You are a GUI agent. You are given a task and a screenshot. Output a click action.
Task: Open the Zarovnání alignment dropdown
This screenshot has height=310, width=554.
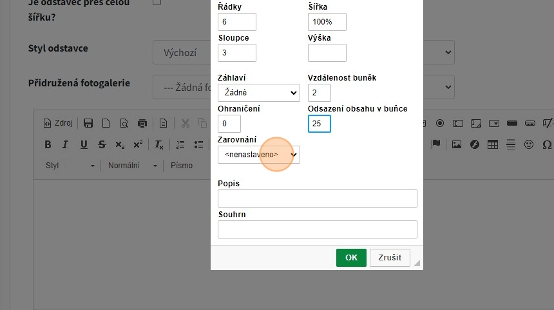[258, 155]
